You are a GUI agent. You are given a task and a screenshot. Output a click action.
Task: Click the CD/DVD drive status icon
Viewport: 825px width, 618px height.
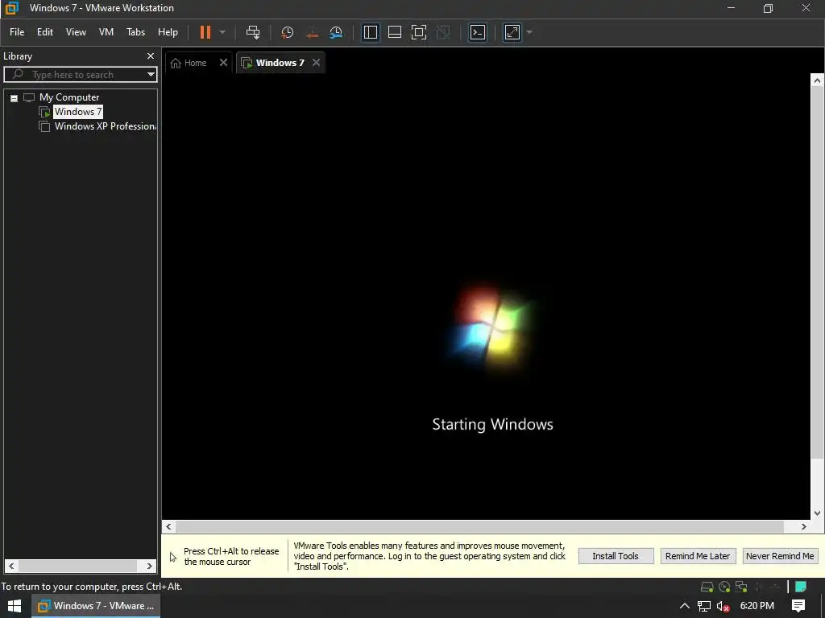point(724,587)
